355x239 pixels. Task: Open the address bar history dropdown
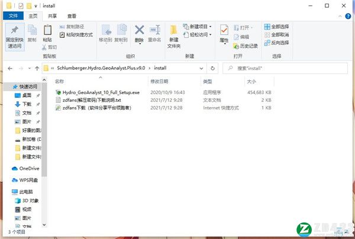coord(201,68)
